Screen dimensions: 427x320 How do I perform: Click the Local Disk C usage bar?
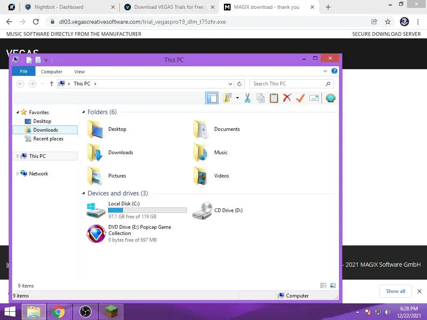147,210
